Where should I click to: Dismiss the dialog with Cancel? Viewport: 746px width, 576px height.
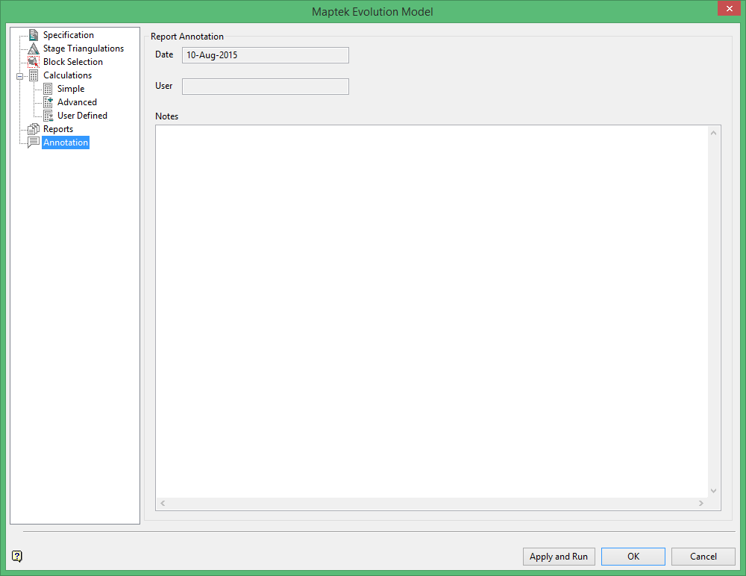tap(703, 557)
